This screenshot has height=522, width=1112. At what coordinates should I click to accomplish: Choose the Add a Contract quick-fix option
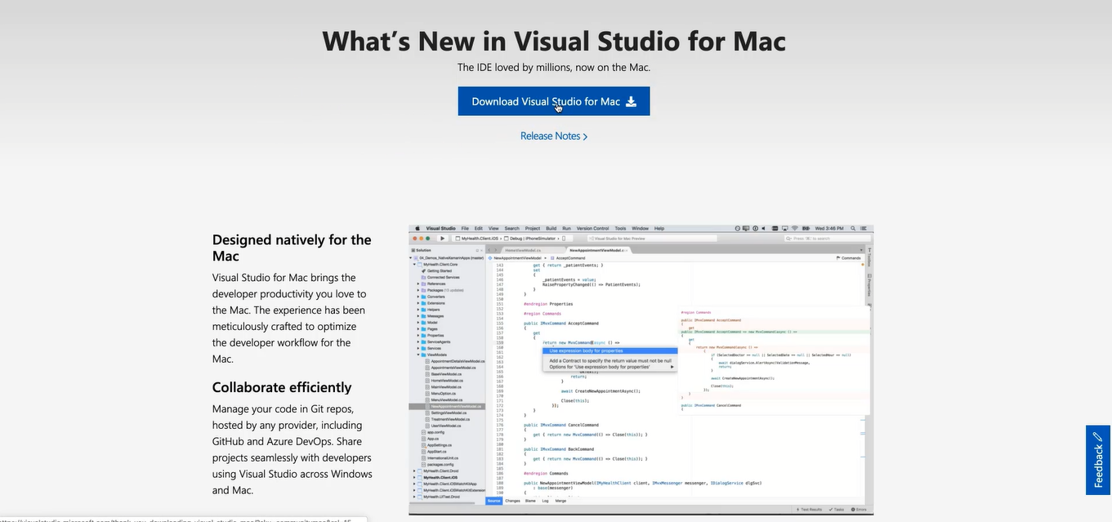pyautogui.click(x=610, y=360)
